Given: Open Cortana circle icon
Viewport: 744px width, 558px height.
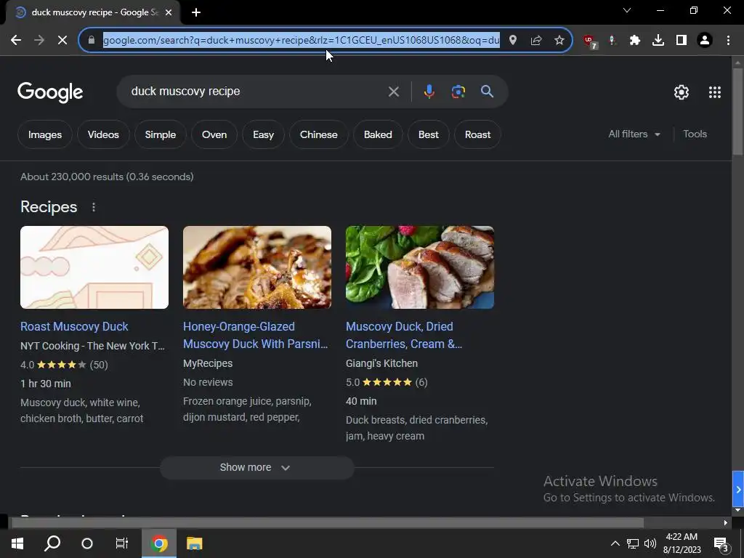Looking at the screenshot, I should click(x=87, y=543).
